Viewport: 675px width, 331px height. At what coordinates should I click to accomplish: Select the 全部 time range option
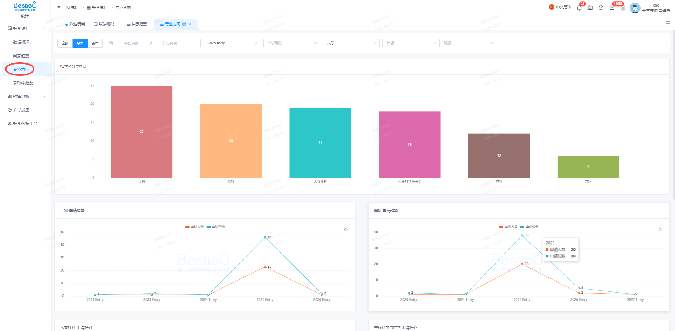click(x=65, y=43)
